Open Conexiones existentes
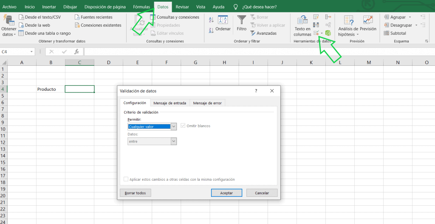 point(98,25)
